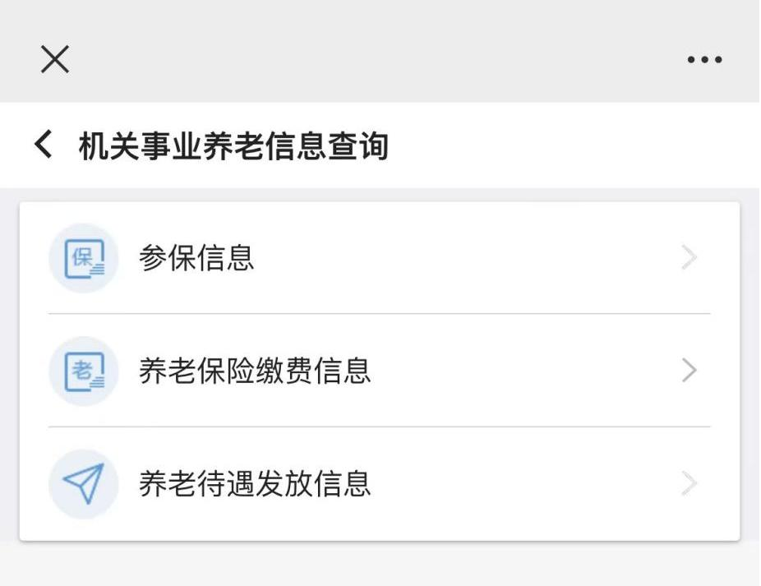The width and height of the screenshot is (761, 586).
Task: Open the 参保信息 text entry
Action: coord(196,258)
